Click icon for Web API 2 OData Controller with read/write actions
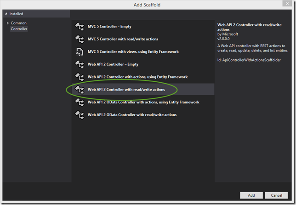 click(x=80, y=115)
